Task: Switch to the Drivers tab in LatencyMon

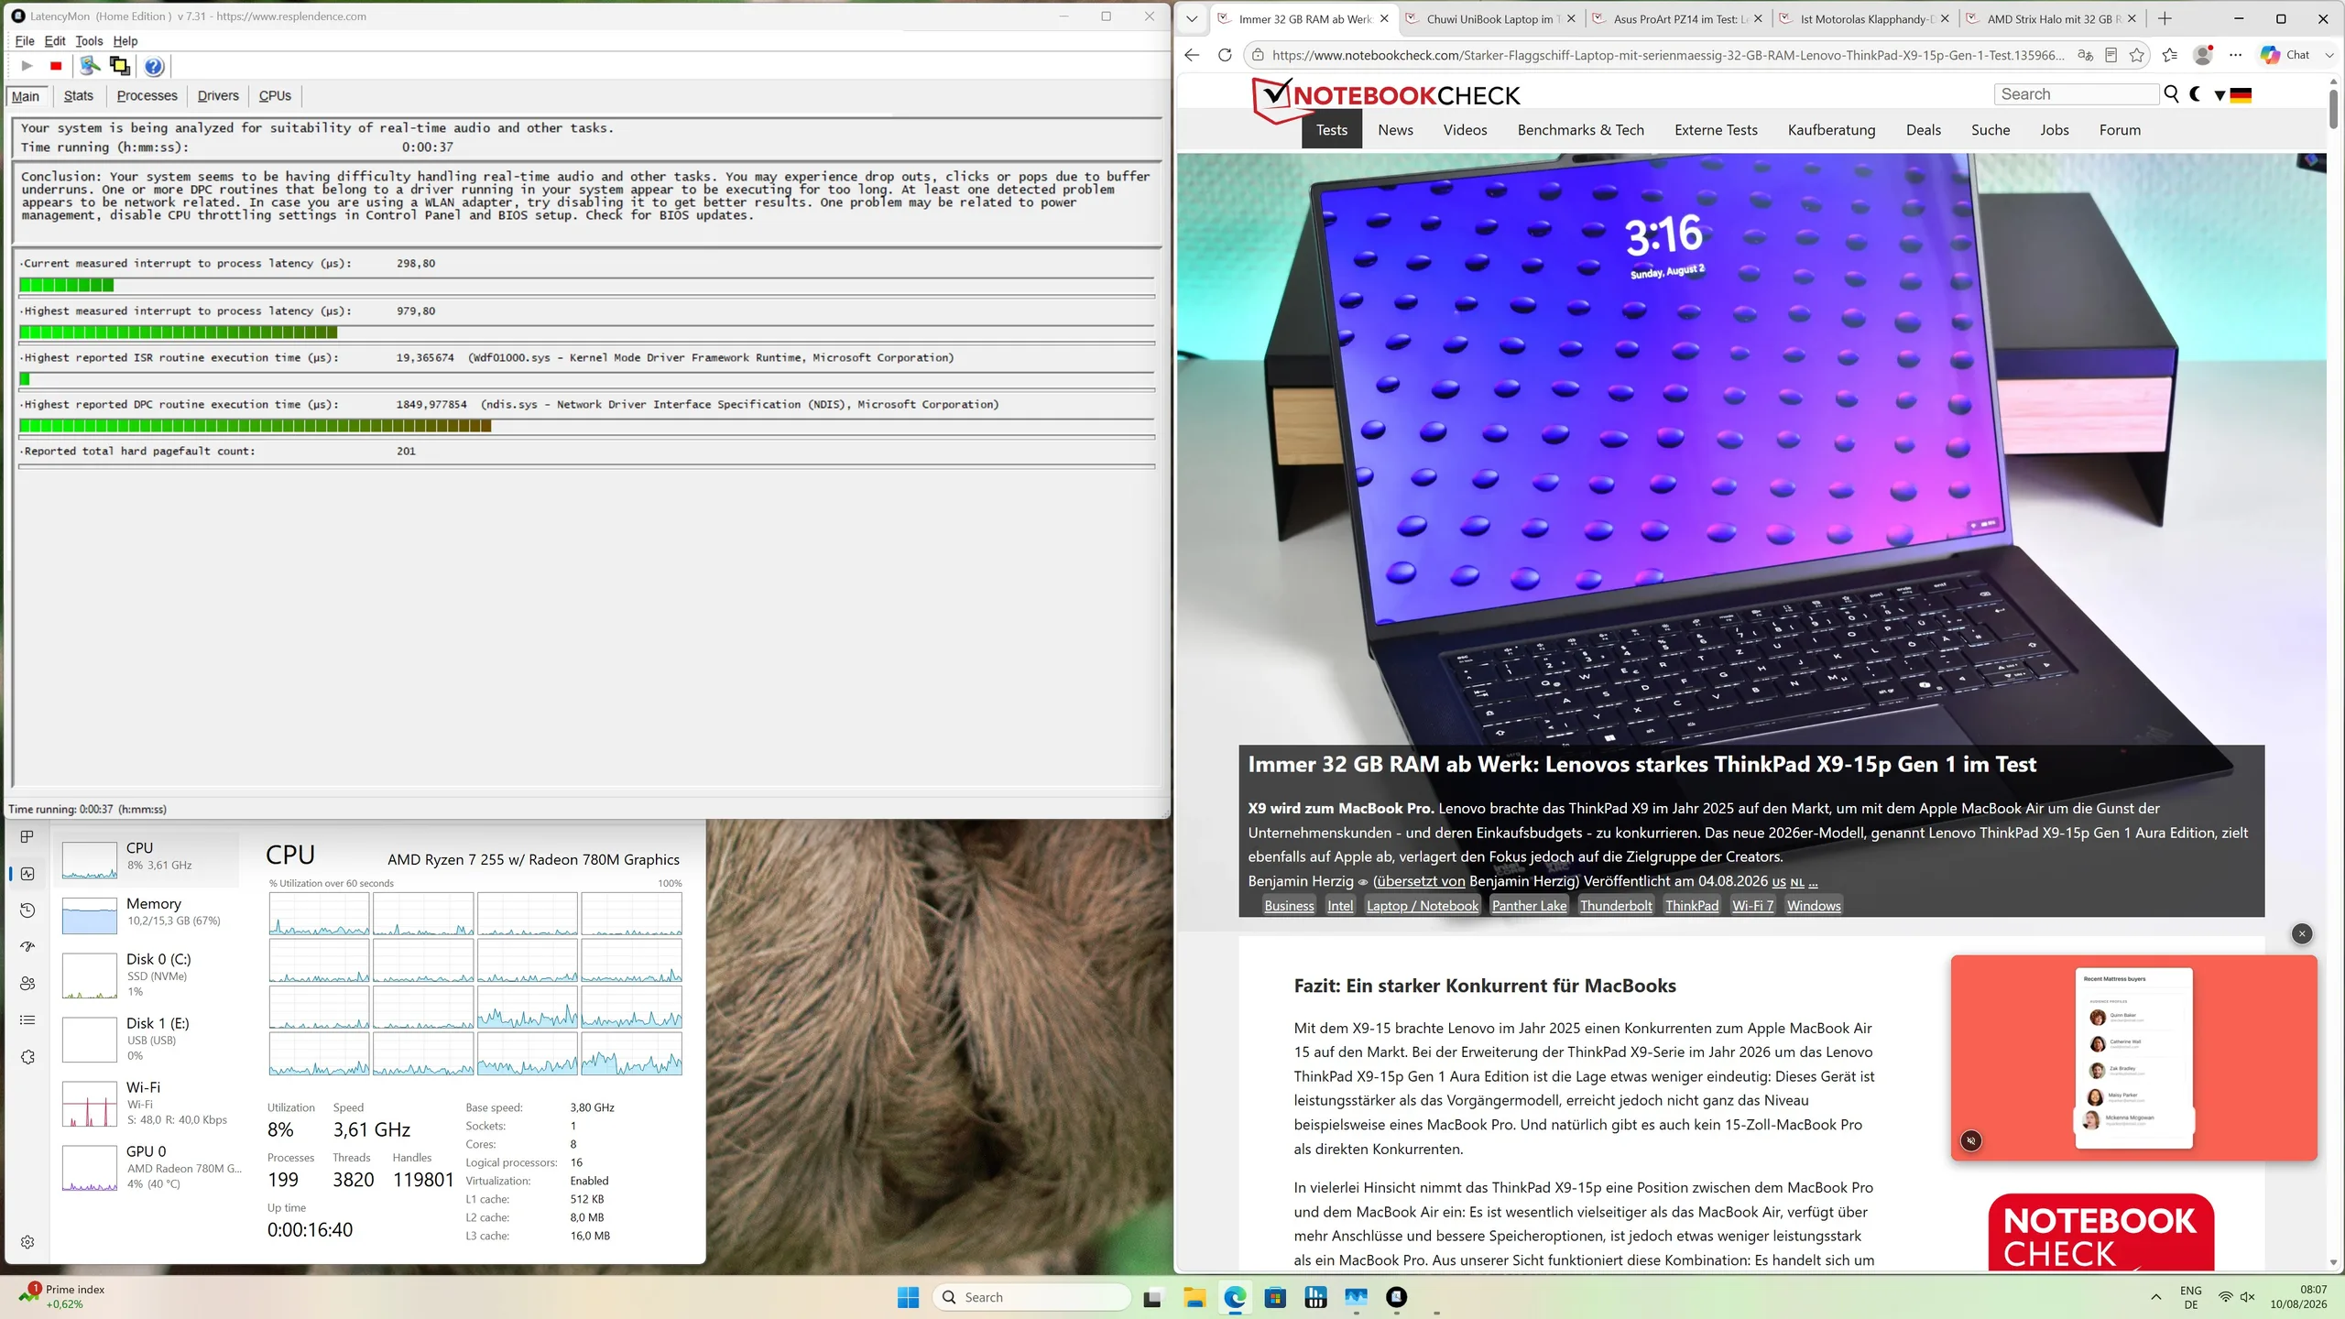Action: click(218, 96)
